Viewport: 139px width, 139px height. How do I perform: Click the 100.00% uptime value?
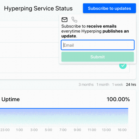[118, 99]
